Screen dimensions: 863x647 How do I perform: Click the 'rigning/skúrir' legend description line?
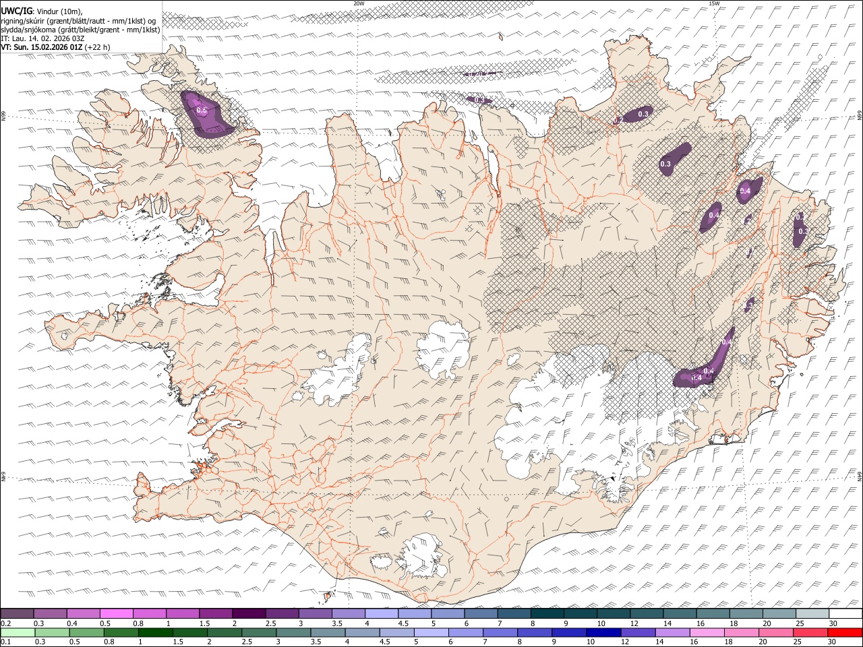pyautogui.click(x=79, y=20)
